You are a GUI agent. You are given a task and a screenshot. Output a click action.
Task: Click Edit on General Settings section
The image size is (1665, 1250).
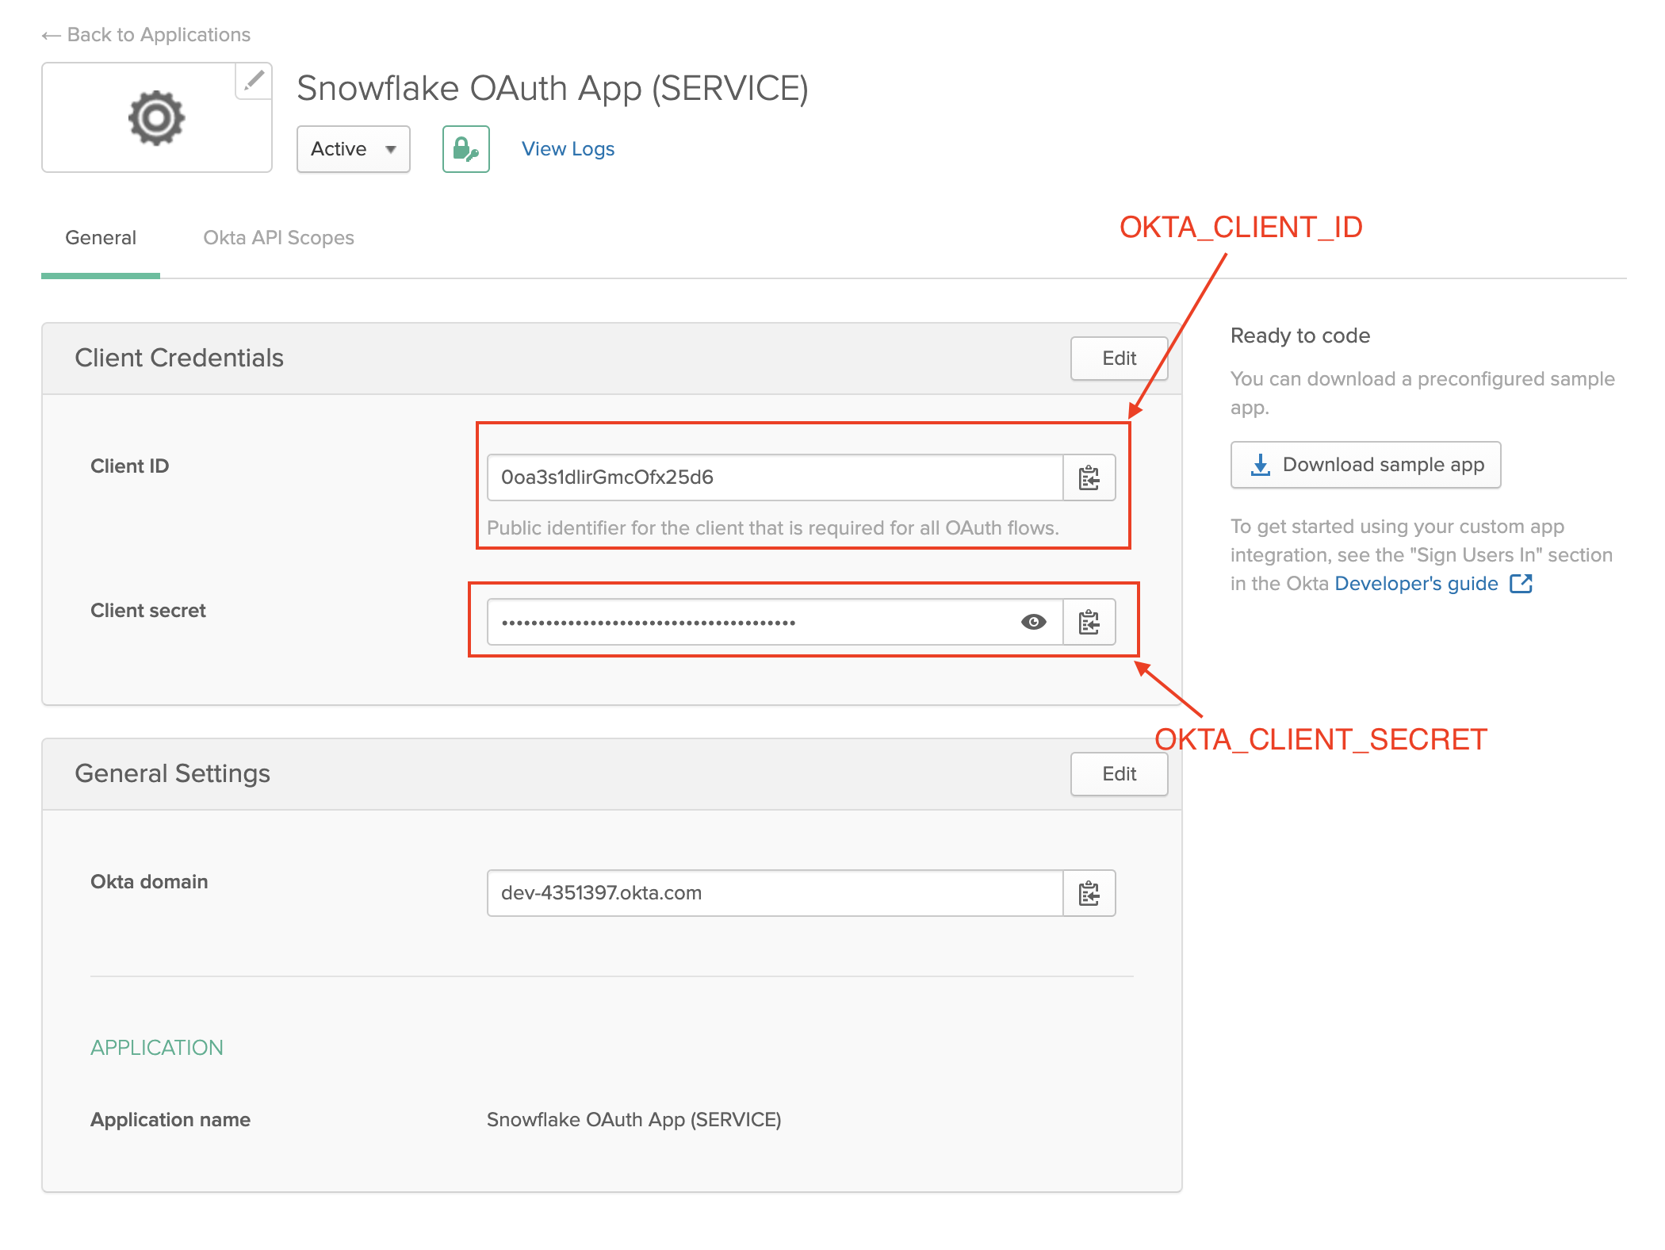pyautogui.click(x=1118, y=773)
